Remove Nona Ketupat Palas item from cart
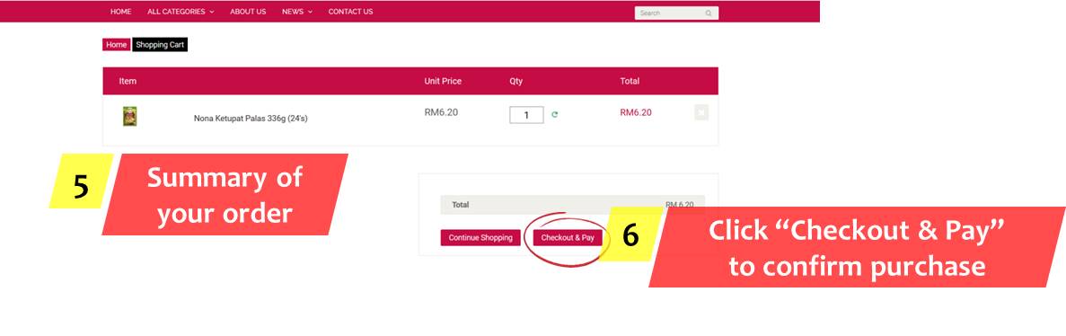1066x336 pixels. tap(701, 113)
